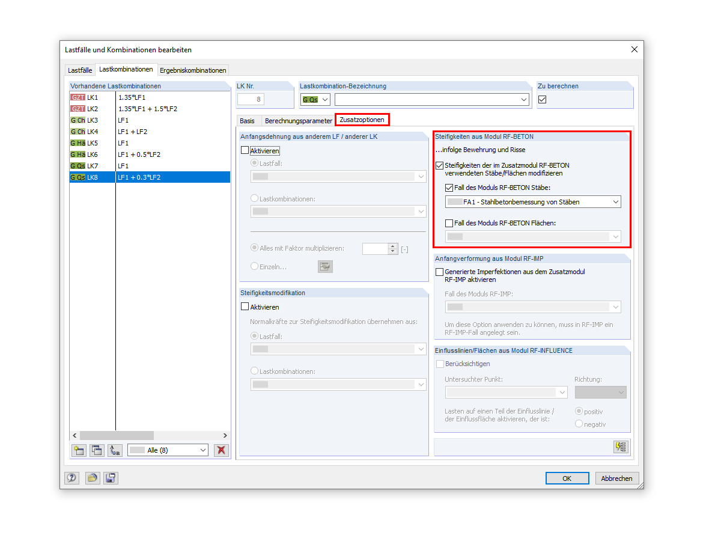Click the renumber combinations icon
Screen dimensions: 721x541
coord(115,450)
